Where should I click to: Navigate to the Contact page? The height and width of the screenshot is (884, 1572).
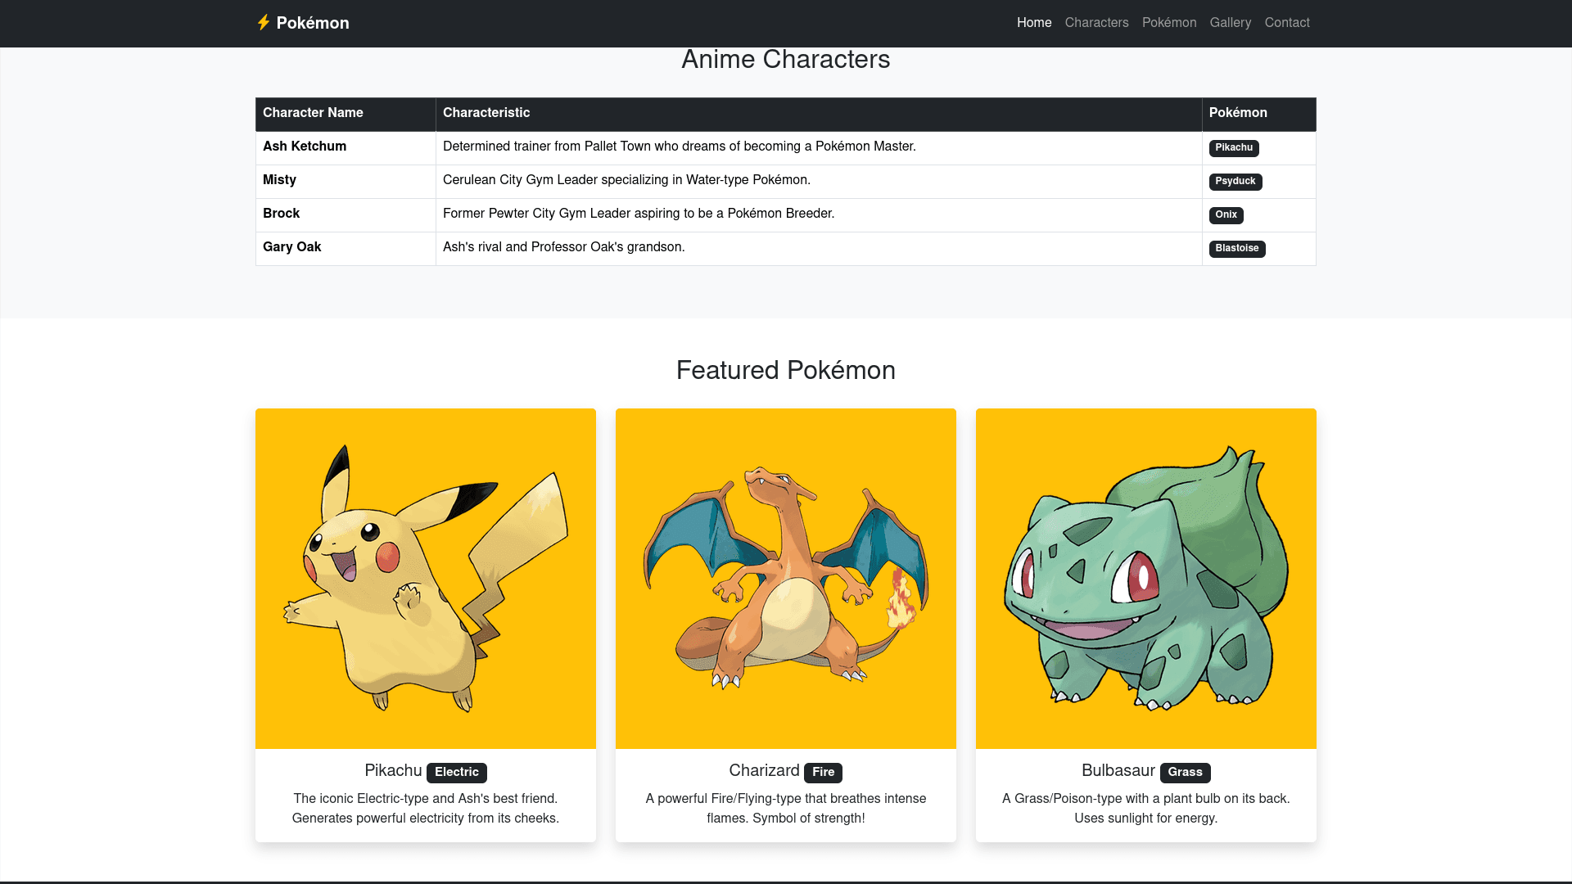(x=1287, y=23)
